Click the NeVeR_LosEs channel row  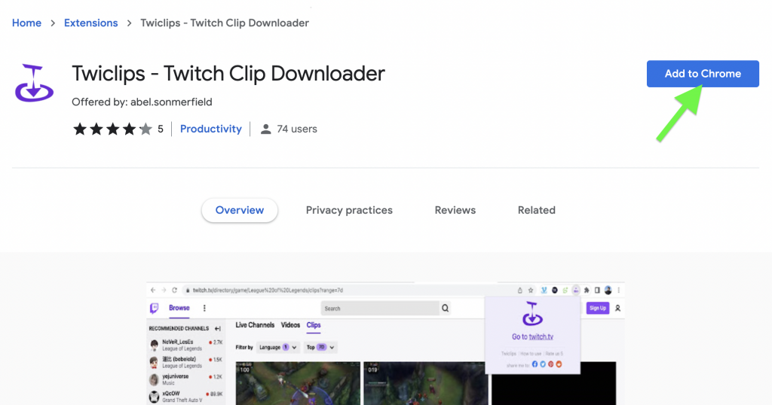(x=185, y=345)
